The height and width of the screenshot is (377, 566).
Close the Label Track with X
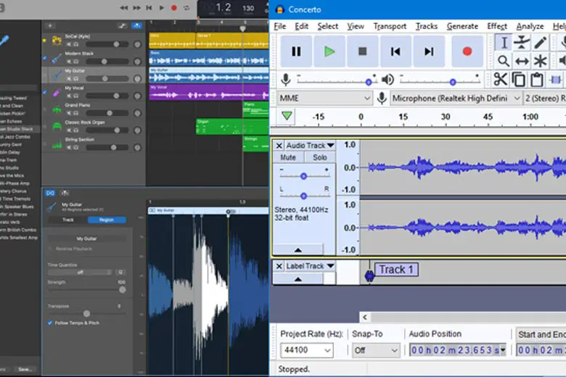279,266
